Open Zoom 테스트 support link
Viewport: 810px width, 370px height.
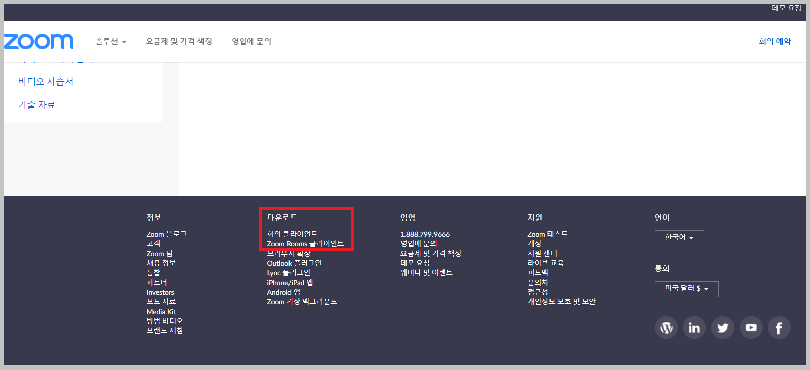(547, 234)
